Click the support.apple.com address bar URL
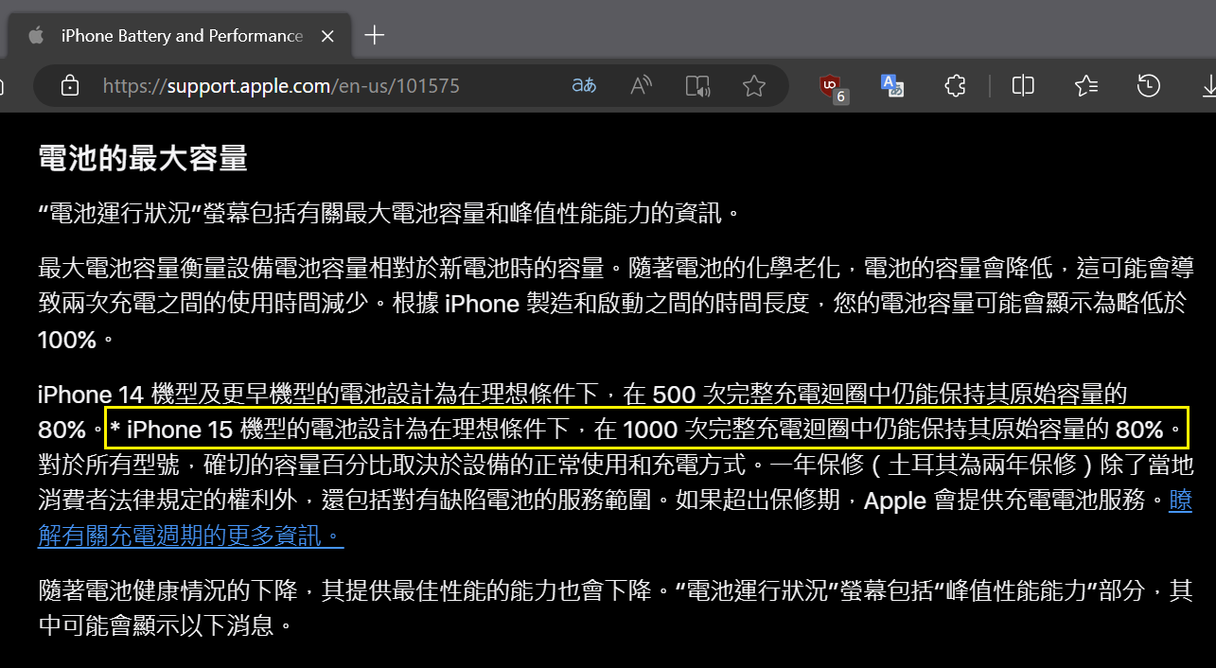 [x=280, y=86]
